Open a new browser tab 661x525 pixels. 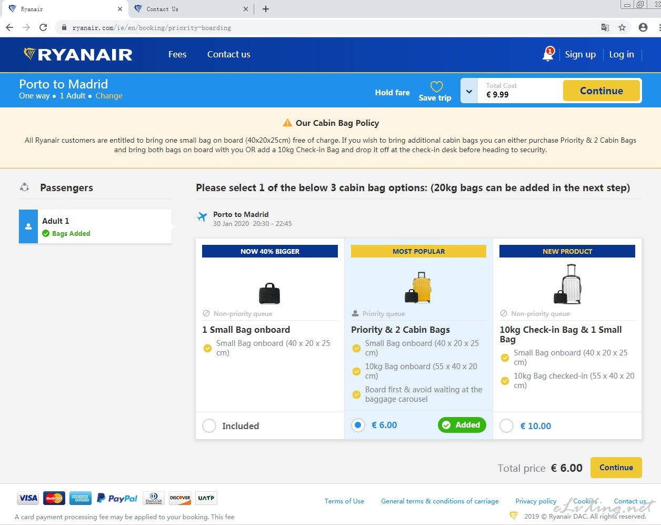pyautogui.click(x=266, y=9)
